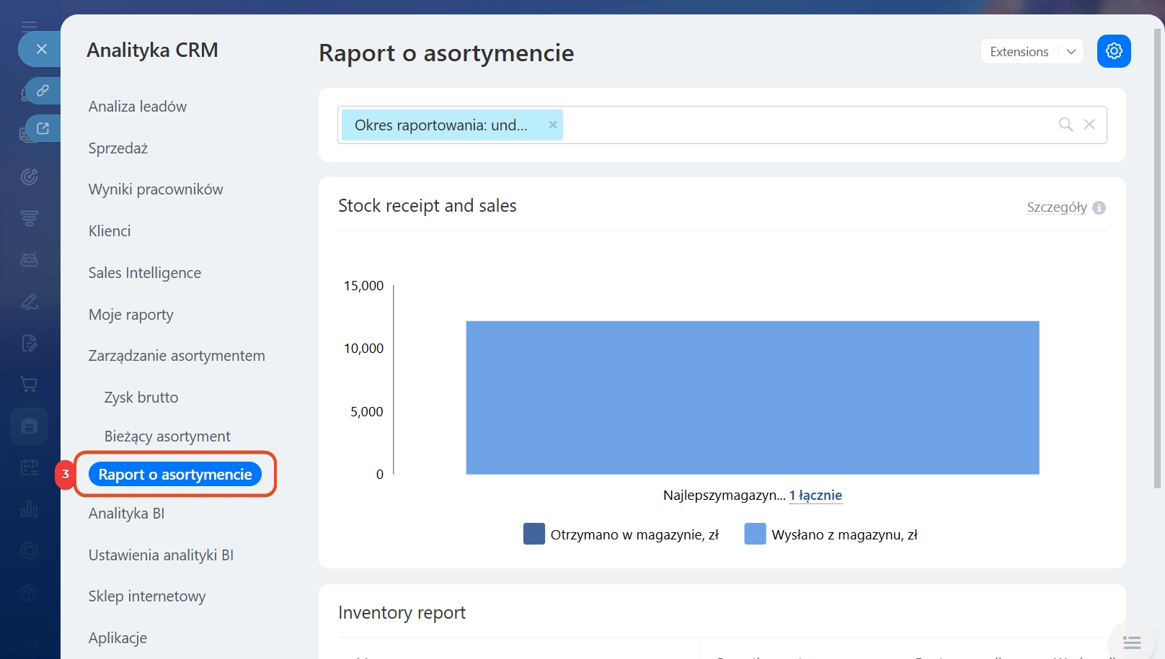Open the settings gear button
Viewport: 1165px width, 659px height.
pos(1113,51)
